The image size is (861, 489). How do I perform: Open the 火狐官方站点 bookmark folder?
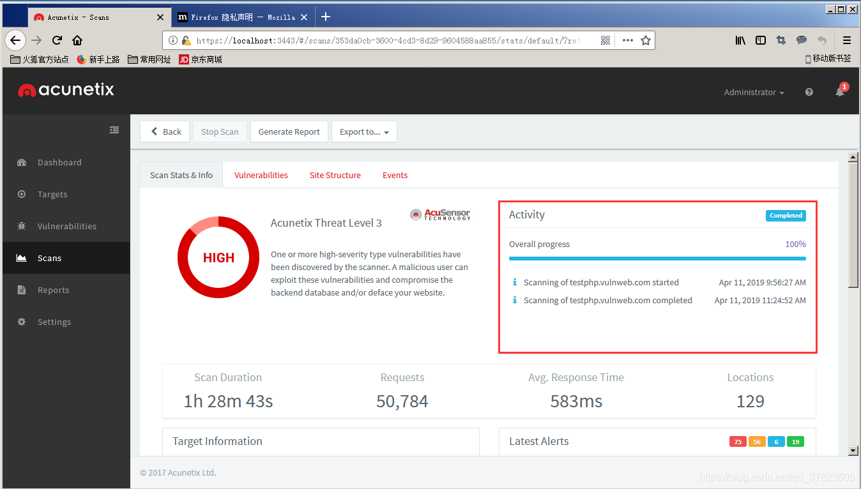coord(40,59)
